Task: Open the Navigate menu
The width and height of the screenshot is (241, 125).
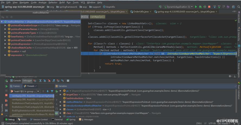Action: click(24, 2)
